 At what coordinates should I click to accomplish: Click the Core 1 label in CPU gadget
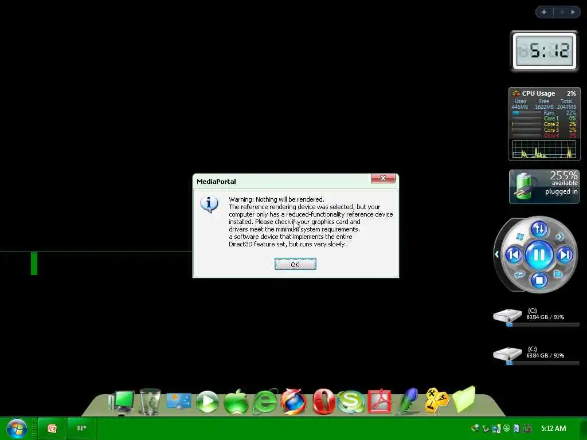[x=551, y=118]
